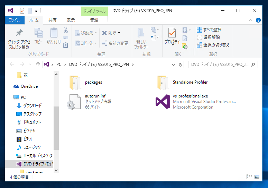Click the 名前の変更 button
The width and height of the screenshot is (268, 188).
[115, 43]
